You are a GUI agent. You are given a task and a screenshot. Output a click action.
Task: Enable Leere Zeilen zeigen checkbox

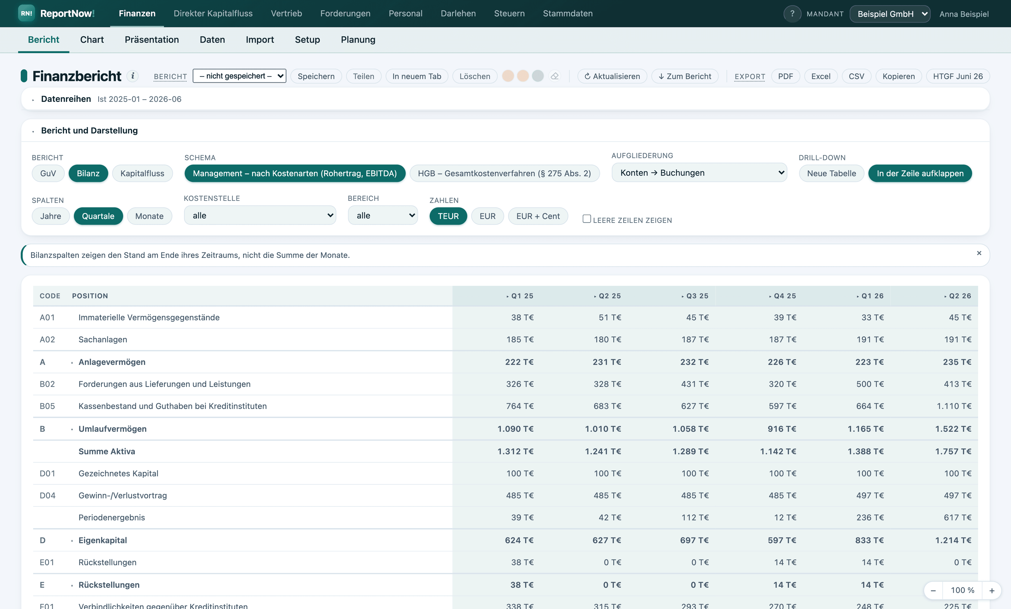point(587,219)
